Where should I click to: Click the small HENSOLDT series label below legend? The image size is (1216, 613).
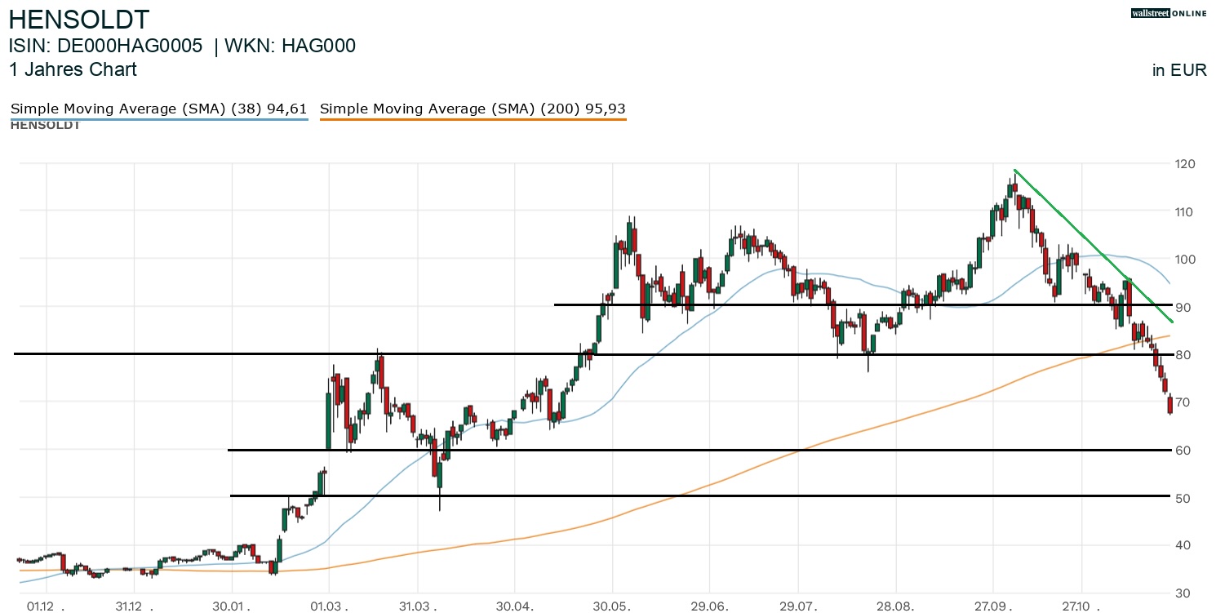(45, 126)
